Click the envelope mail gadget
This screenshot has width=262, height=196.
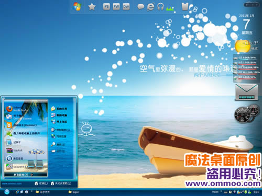point(246,92)
